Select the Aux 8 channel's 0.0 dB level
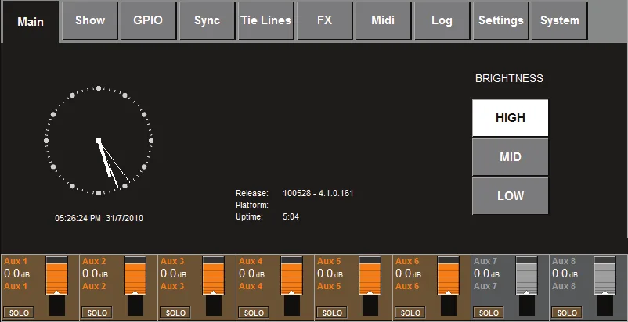 point(565,274)
